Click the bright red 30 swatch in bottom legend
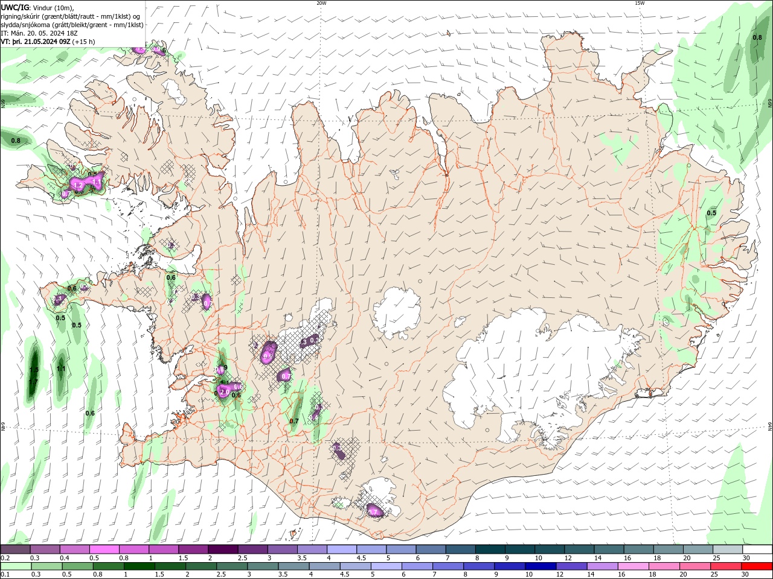 pos(757,566)
